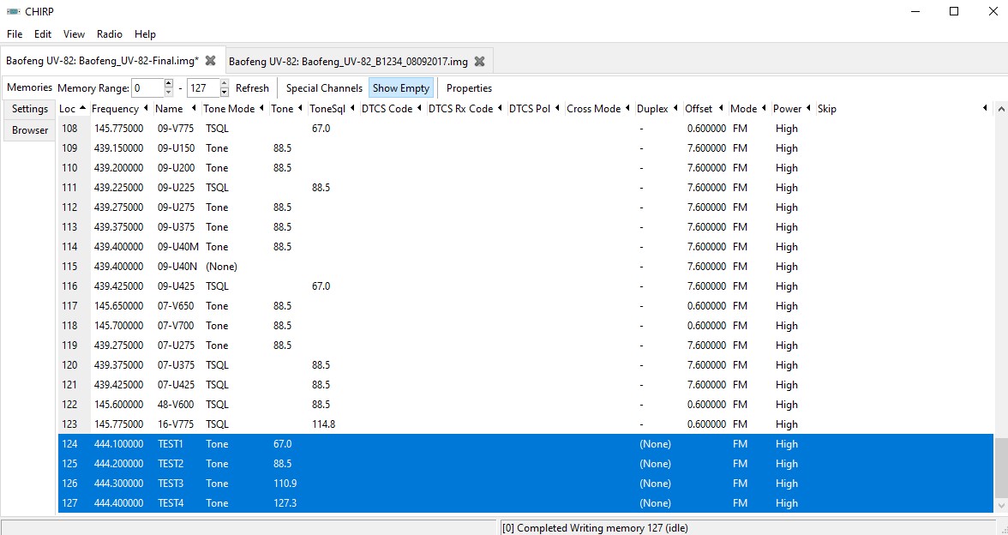Screen dimensions: 1008x535
Task: Click the 110.9 tone value
Action: (x=285, y=484)
